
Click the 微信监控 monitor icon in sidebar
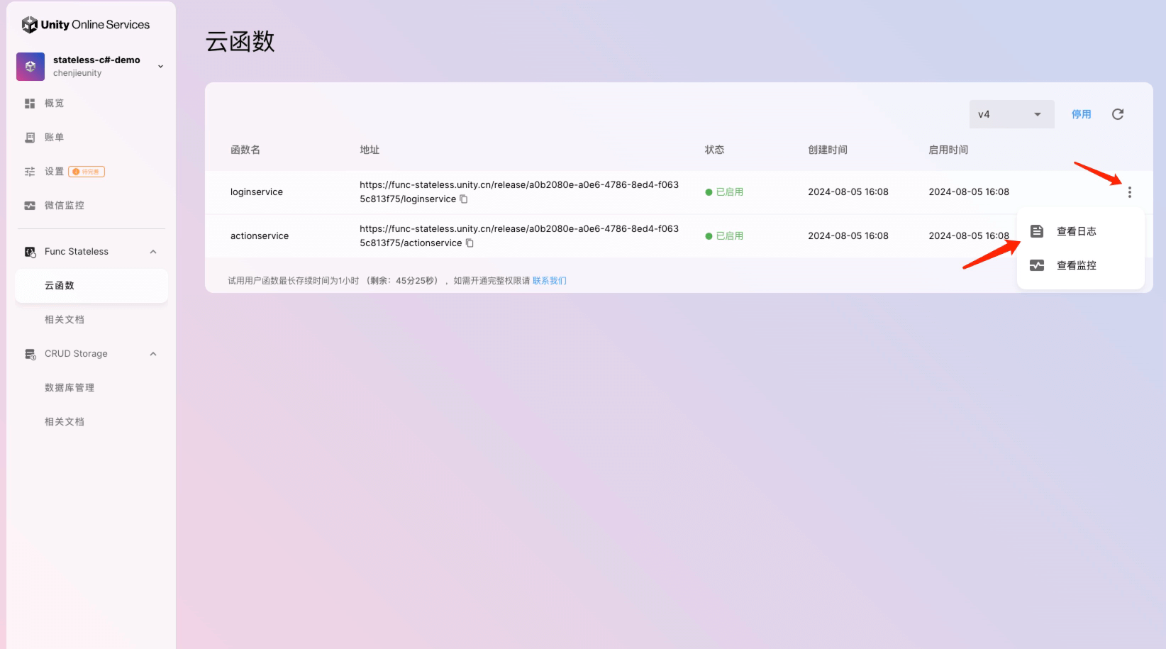click(30, 206)
